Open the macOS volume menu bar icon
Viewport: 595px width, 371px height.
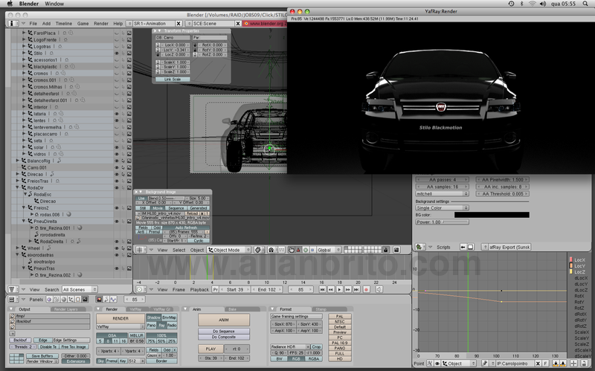543,4
